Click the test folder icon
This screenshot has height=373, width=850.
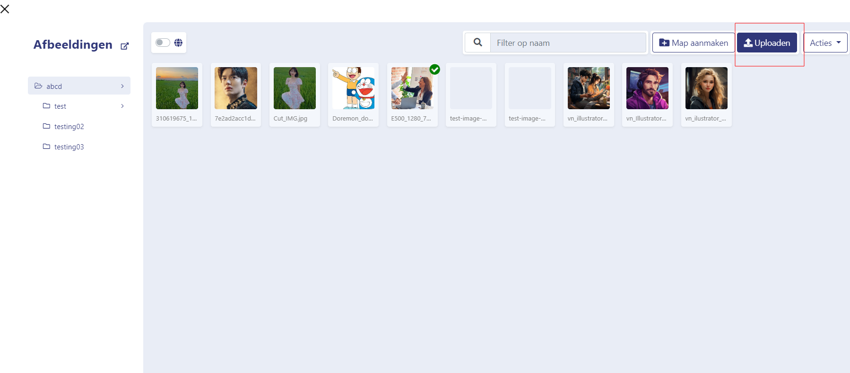click(x=46, y=106)
